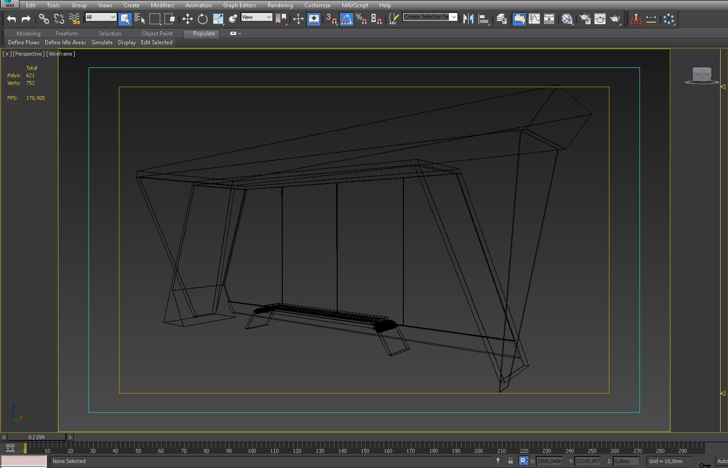The width and height of the screenshot is (728, 468).
Task: Open the Mirror tool
Action: (x=468, y=19)
